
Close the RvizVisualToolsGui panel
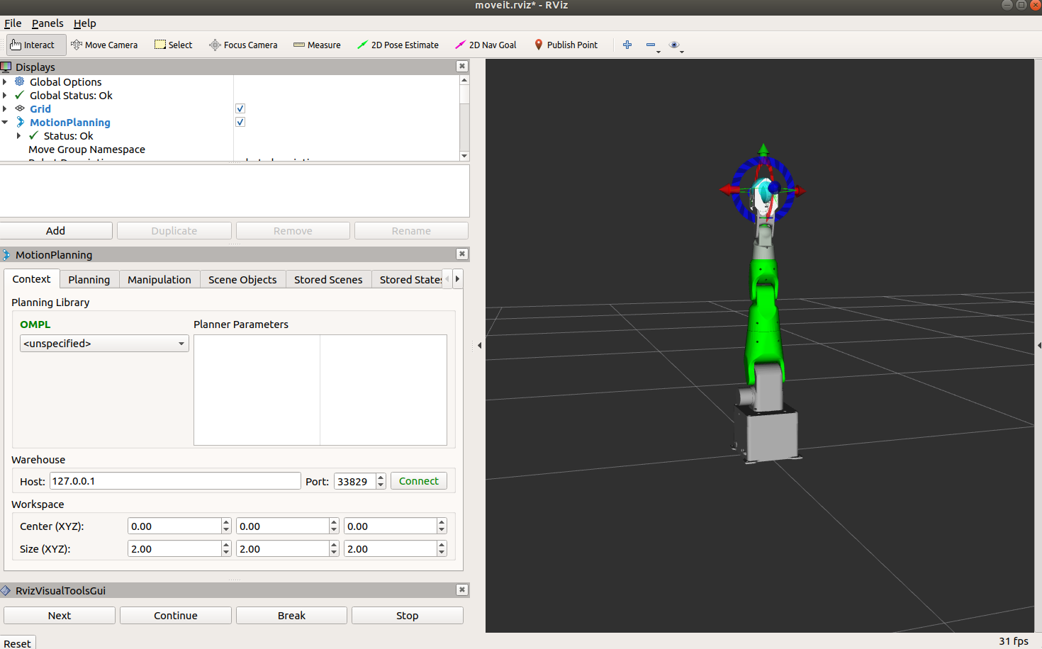pyautogui.click(x=462, y=589)
